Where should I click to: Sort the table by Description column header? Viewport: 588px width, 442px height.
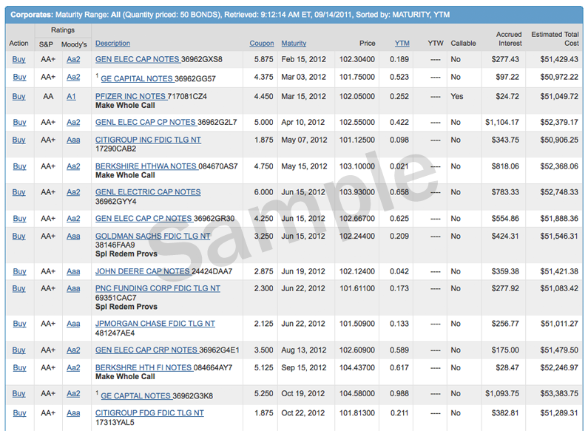point(112,44)
